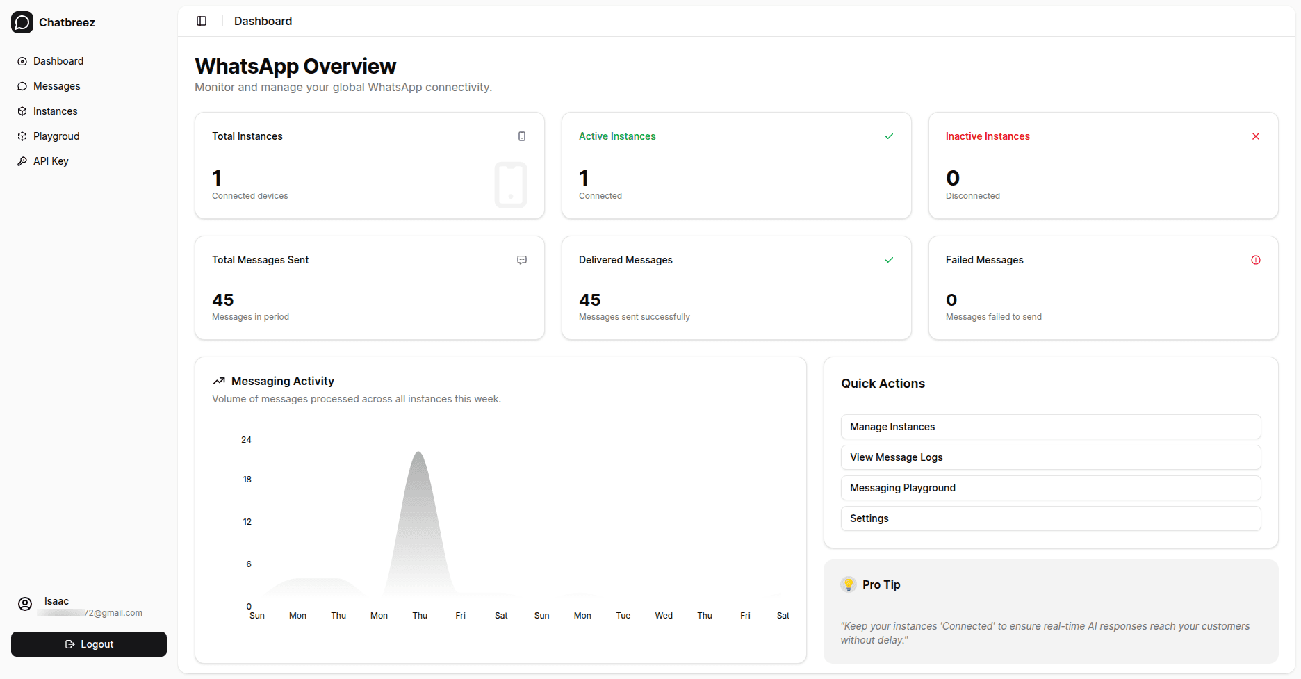1301x679 pixels.
Task: Click the Chatbreez brand name
Action: tap(67, 22)
